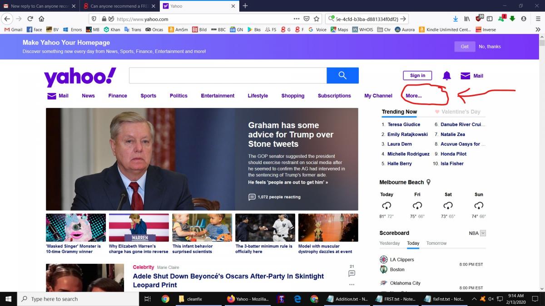Expand the More... navigation menu
Viewport: 545px width, 306px height.
tap(413, 96)
